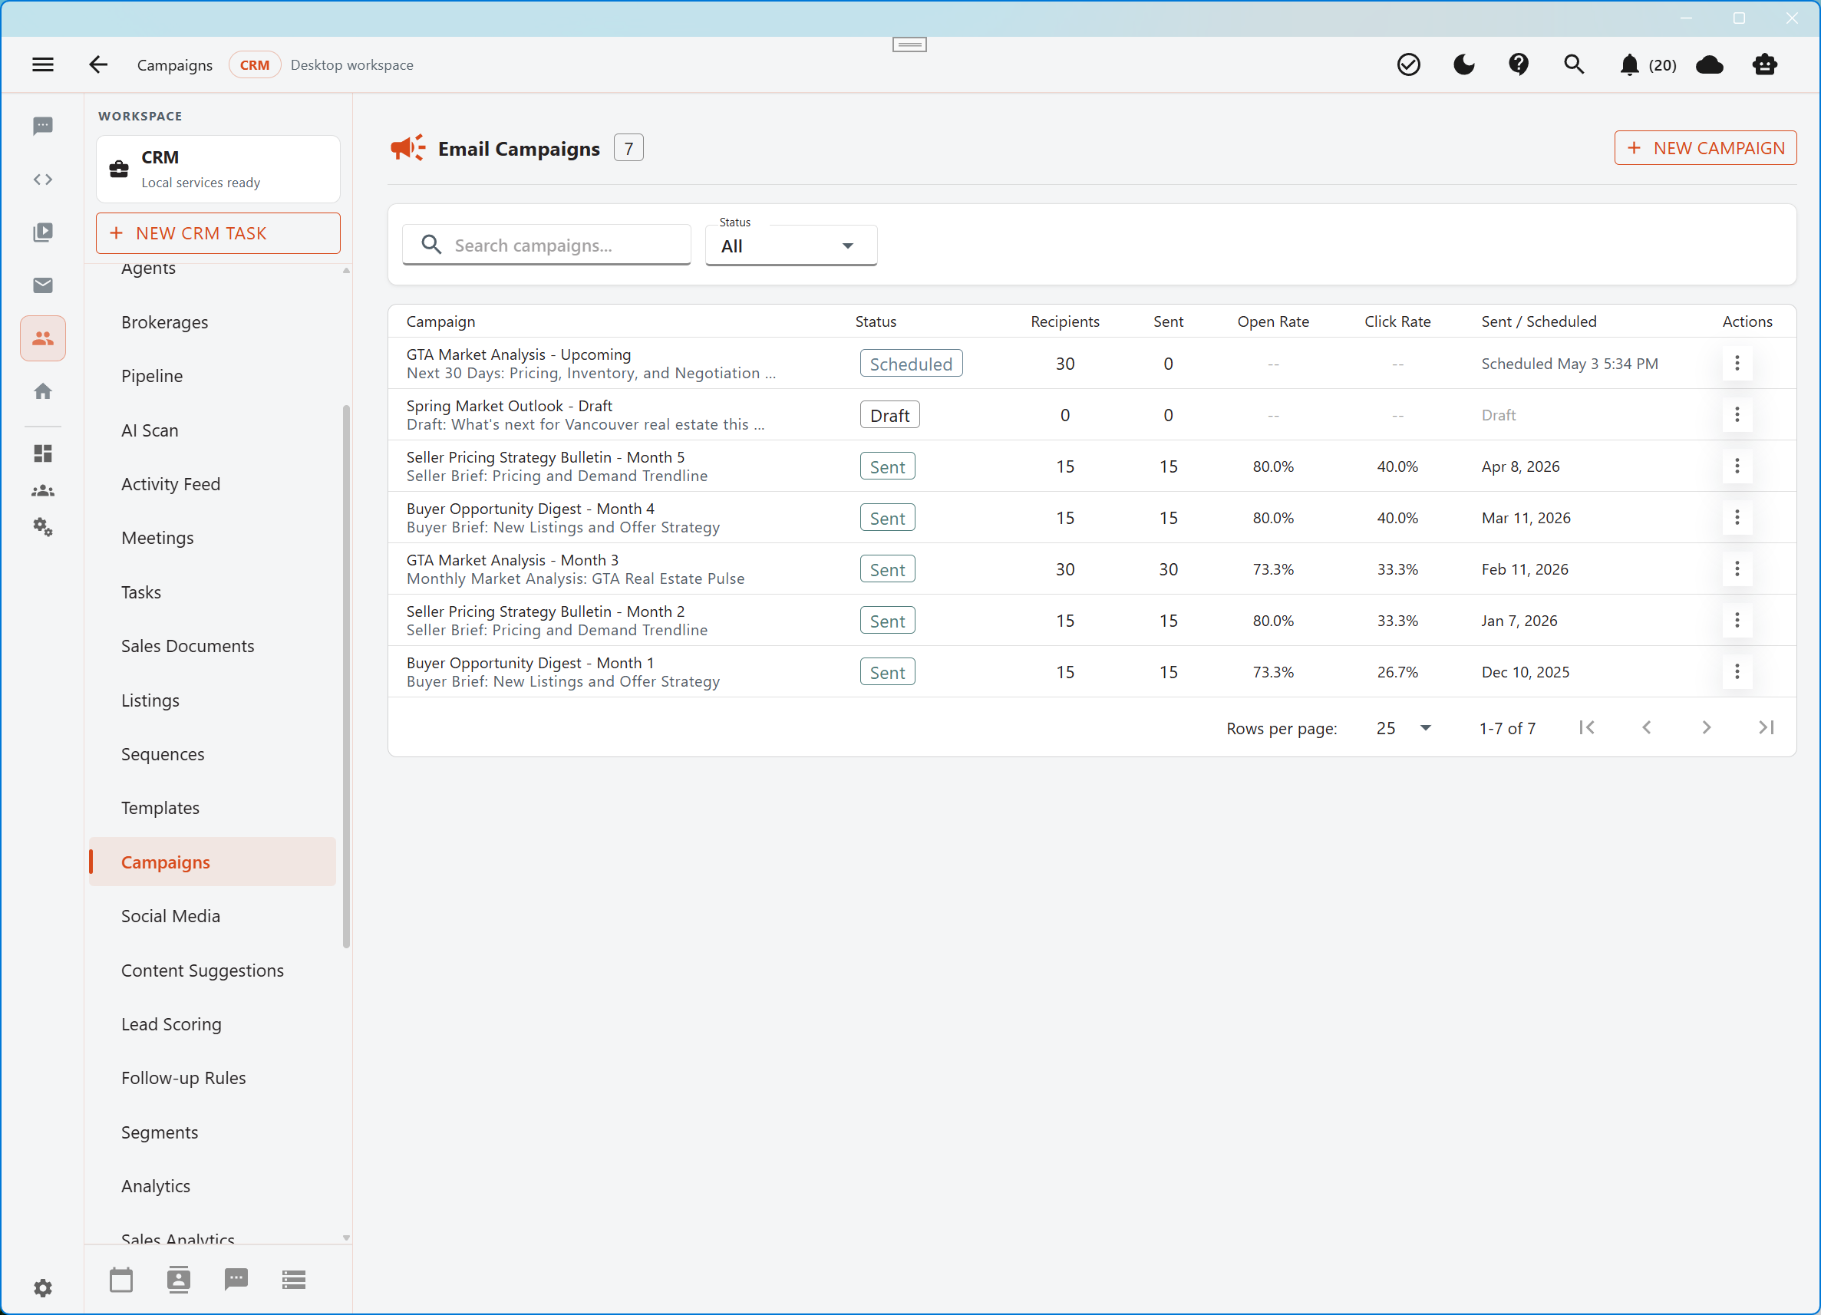Click the NEW CRM TASK button
This screenshot has height=1315, width=1821.
(218, 232)
